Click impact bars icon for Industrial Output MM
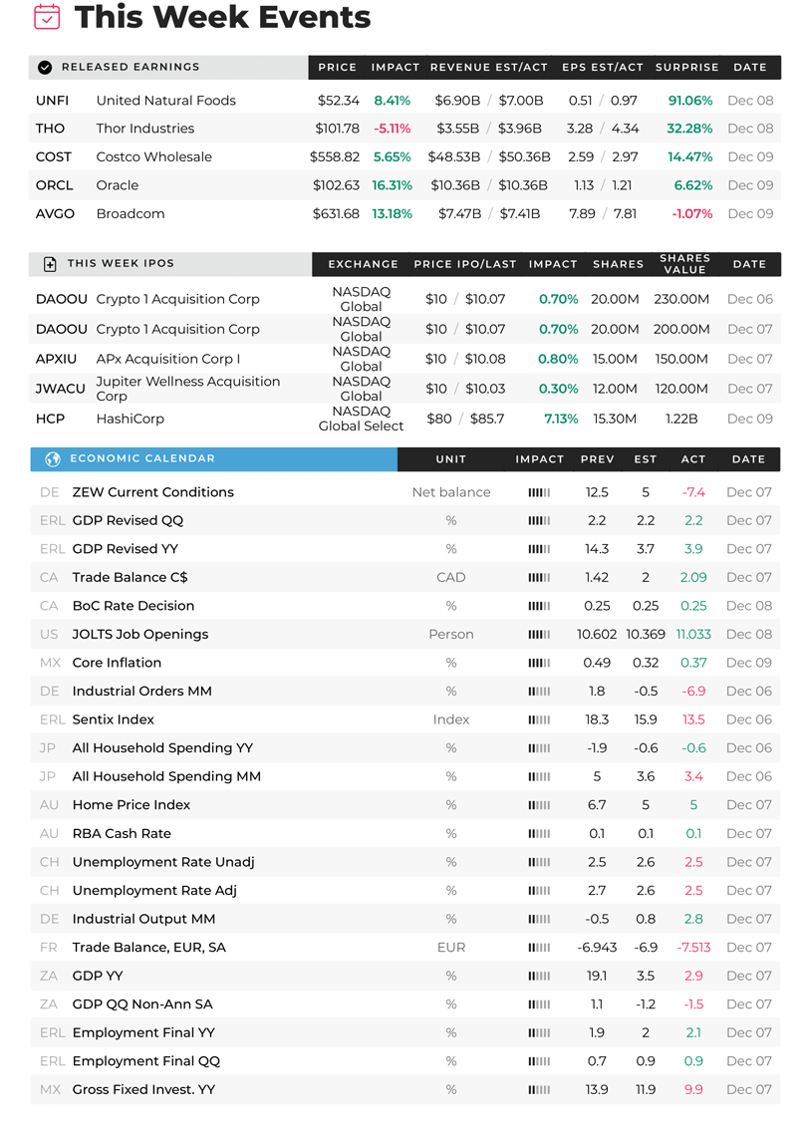Screen dimensions: 803x1138 pyautogui.click(x=539, y=920)
